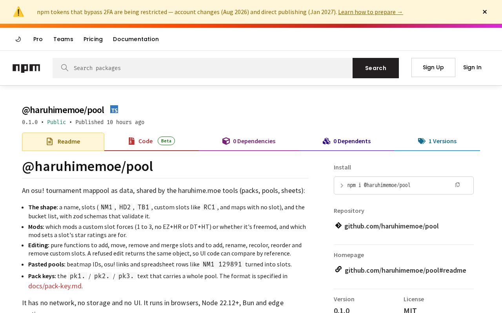502x313 pixels.
Task: Click the NM1 129891 code snippet
Action: [222, 264]
